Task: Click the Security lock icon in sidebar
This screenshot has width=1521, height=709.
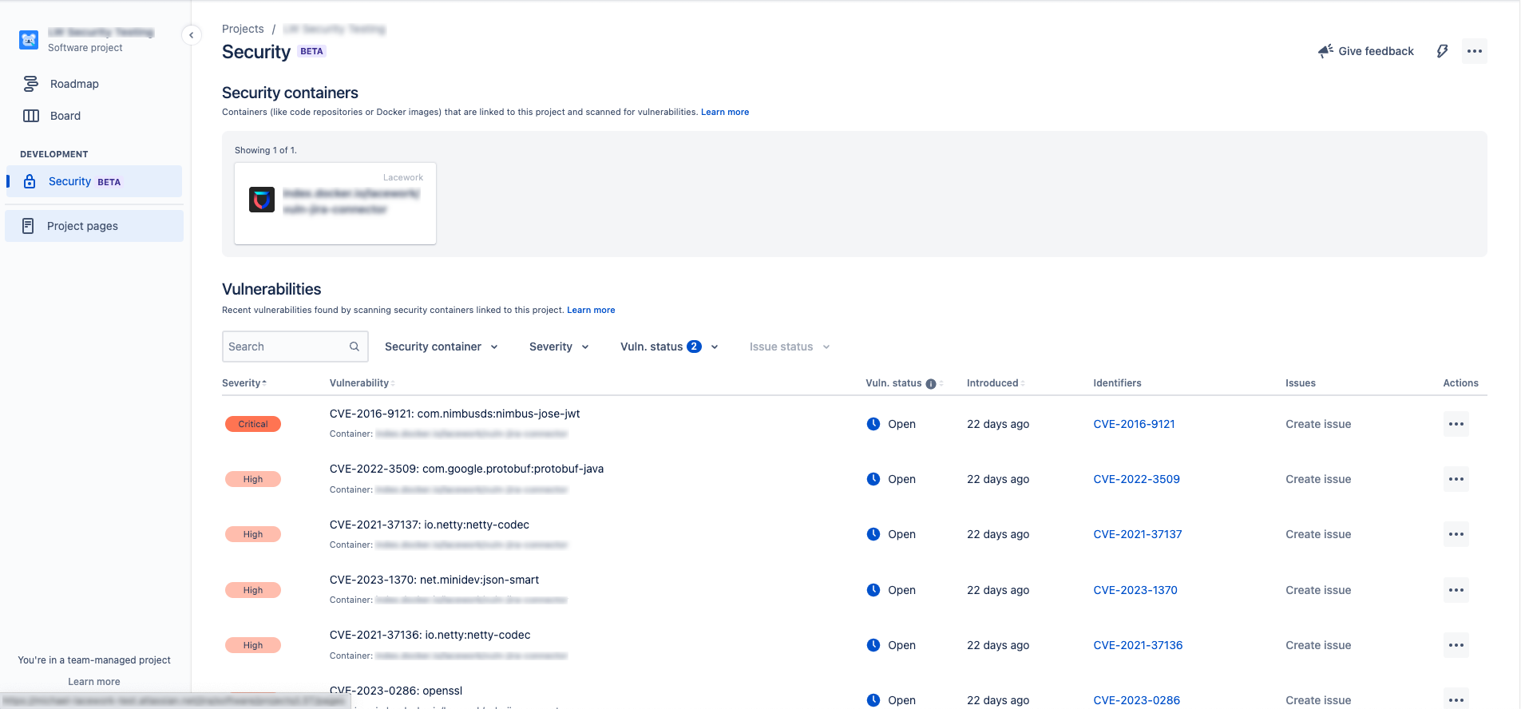Action: pyautogui.click(x=30, y=181)
